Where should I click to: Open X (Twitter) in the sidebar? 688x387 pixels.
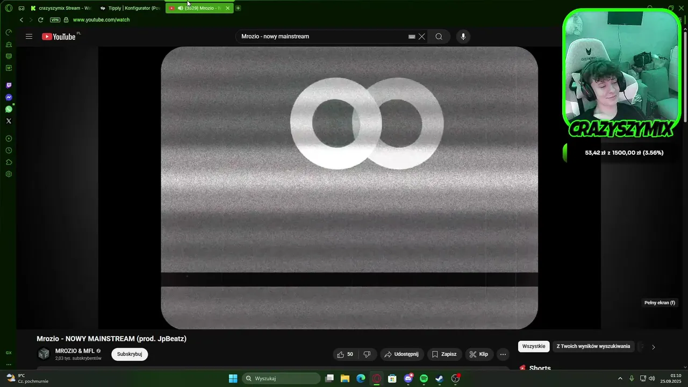point(9,121)
